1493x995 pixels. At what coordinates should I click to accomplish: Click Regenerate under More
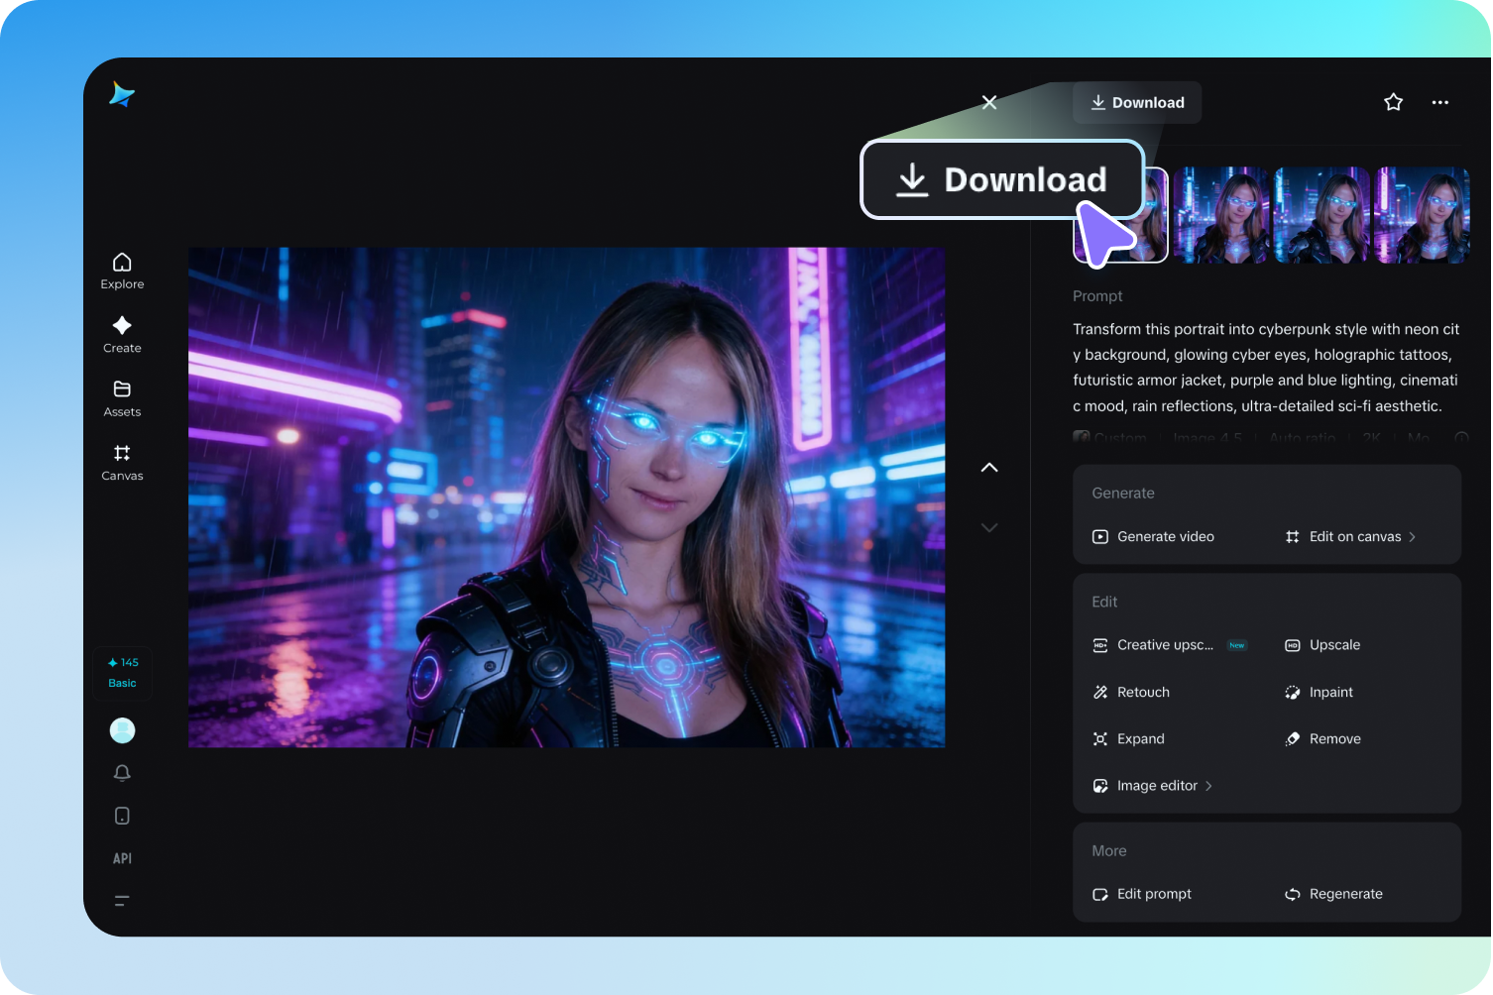coord(1345,893)
